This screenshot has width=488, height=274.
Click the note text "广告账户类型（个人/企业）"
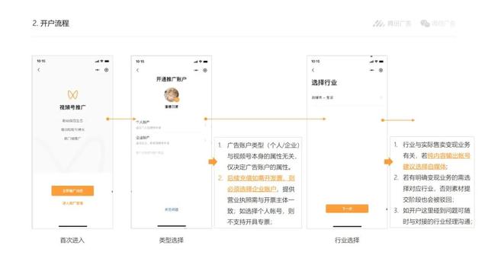tap(263, 145)
